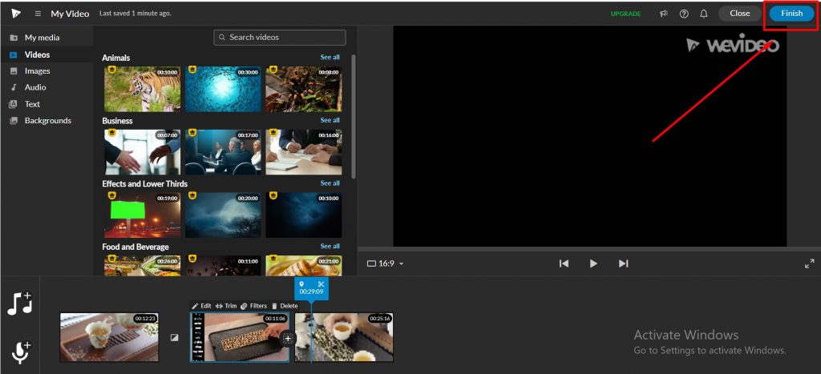Click the Close button in header
Image resolution: width=821 pixels, height=374 pixels.
pyautogui.click(x=739, y=14)
